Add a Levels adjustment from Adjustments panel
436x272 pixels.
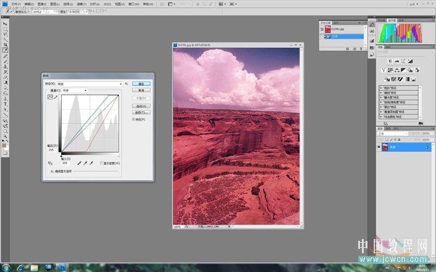(397, 61)
